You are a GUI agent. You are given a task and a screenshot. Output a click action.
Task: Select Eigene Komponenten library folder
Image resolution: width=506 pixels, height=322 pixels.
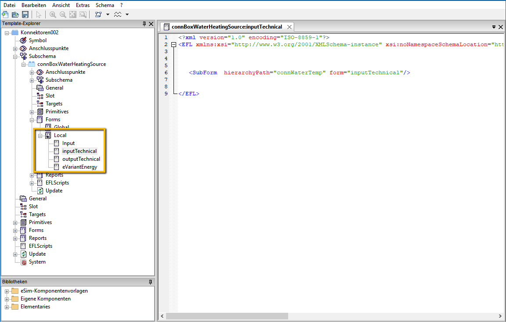point(46,299)
